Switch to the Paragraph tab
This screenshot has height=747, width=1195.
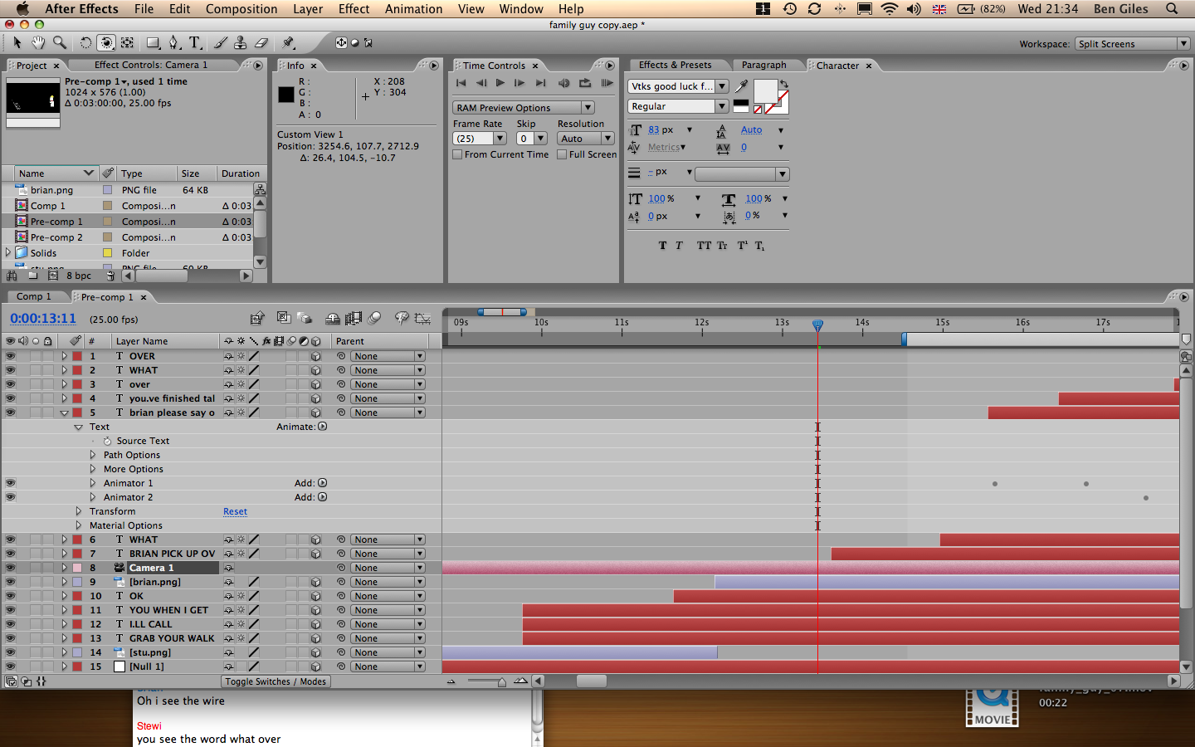click(763, 65)
